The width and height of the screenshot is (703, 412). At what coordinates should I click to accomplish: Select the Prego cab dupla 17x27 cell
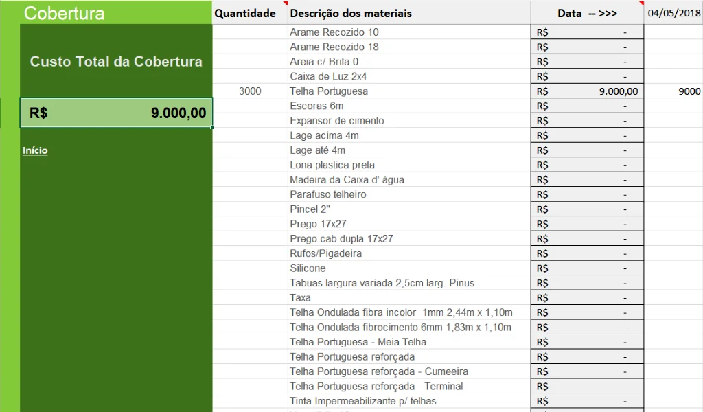[x=409, y=238]
